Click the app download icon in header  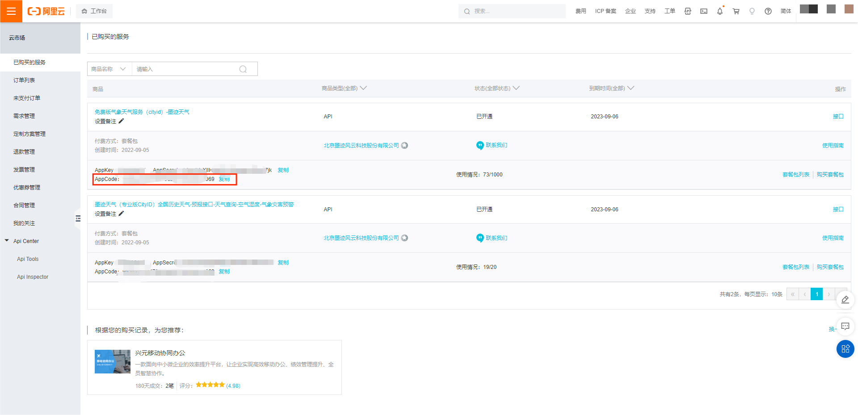[x=688, y=11]
